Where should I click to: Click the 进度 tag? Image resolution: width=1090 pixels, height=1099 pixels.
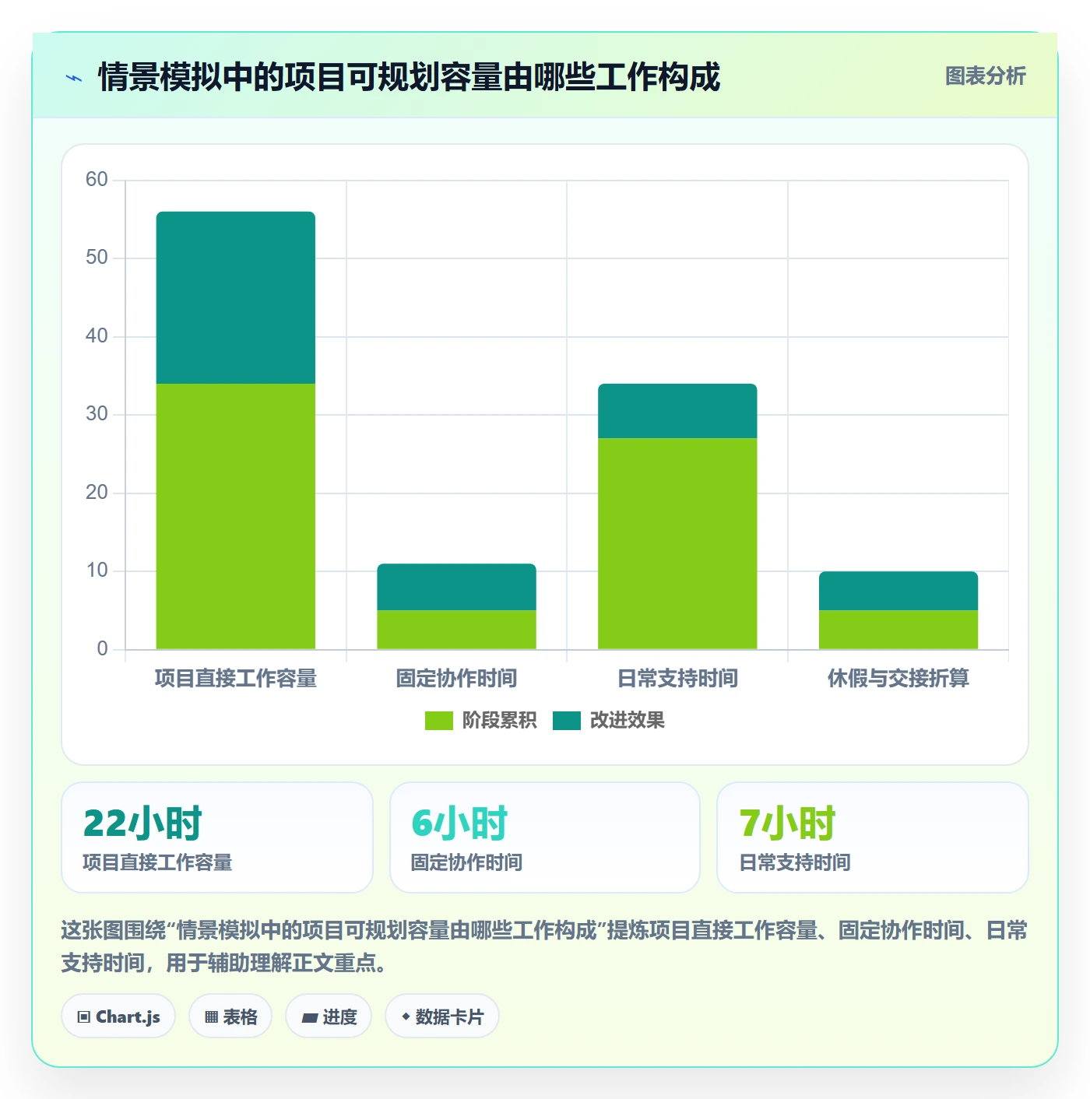pyautogui.click(x=329, y=1016)
